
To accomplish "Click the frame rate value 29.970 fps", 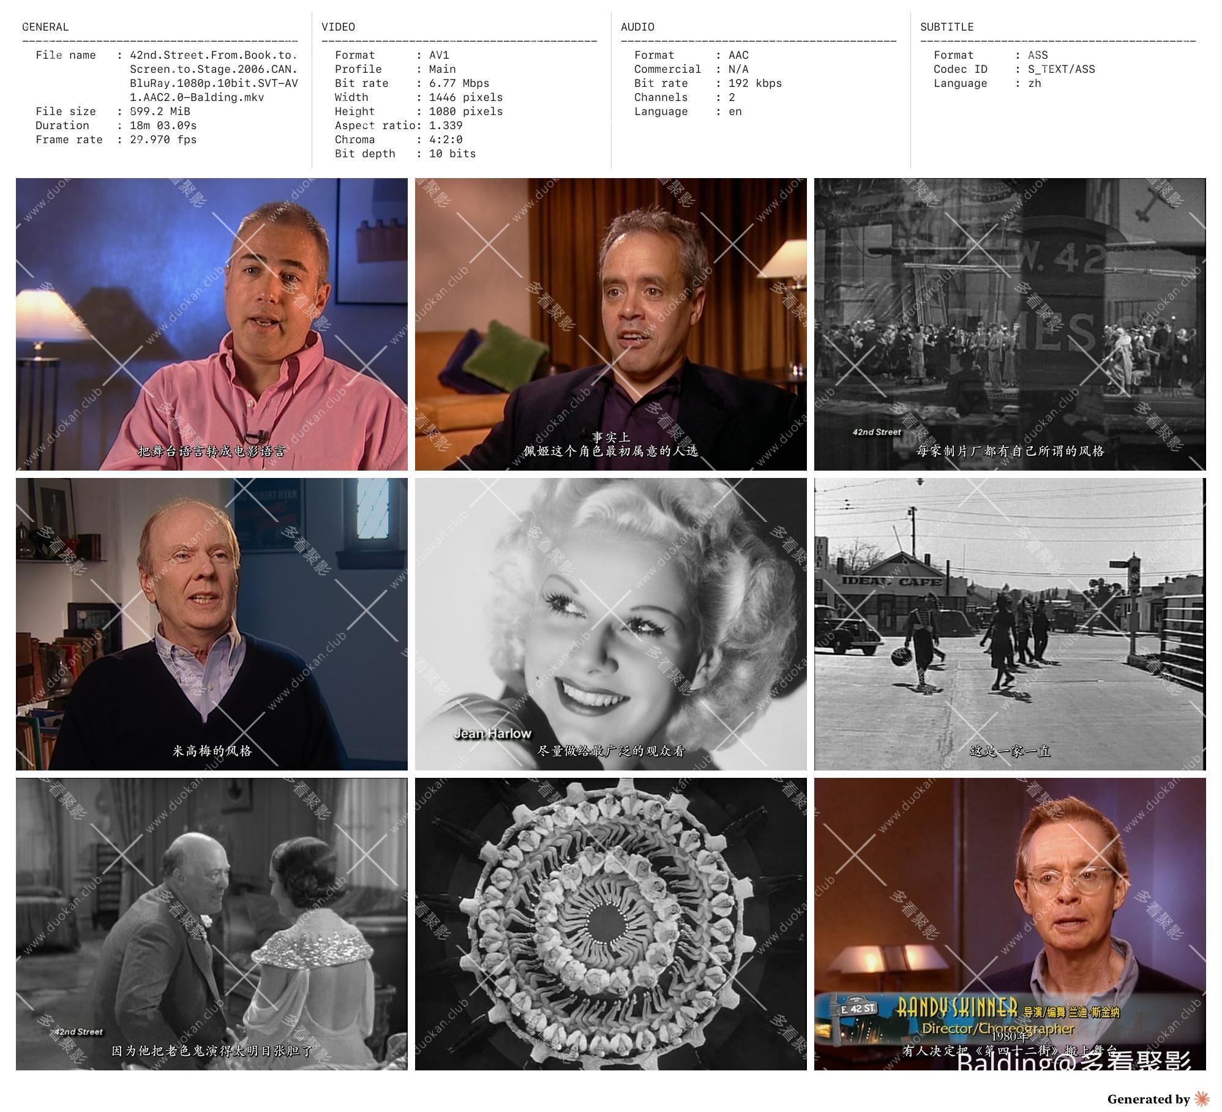I will point(163,140).
